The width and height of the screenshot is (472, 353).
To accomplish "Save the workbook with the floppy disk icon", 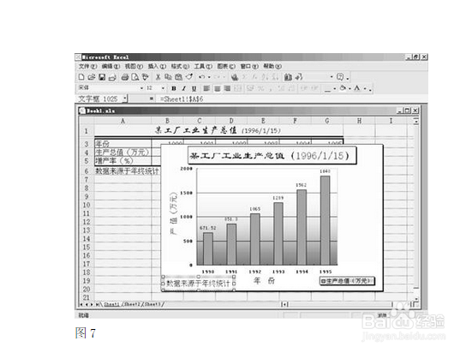I will click(x=102, y=77).
